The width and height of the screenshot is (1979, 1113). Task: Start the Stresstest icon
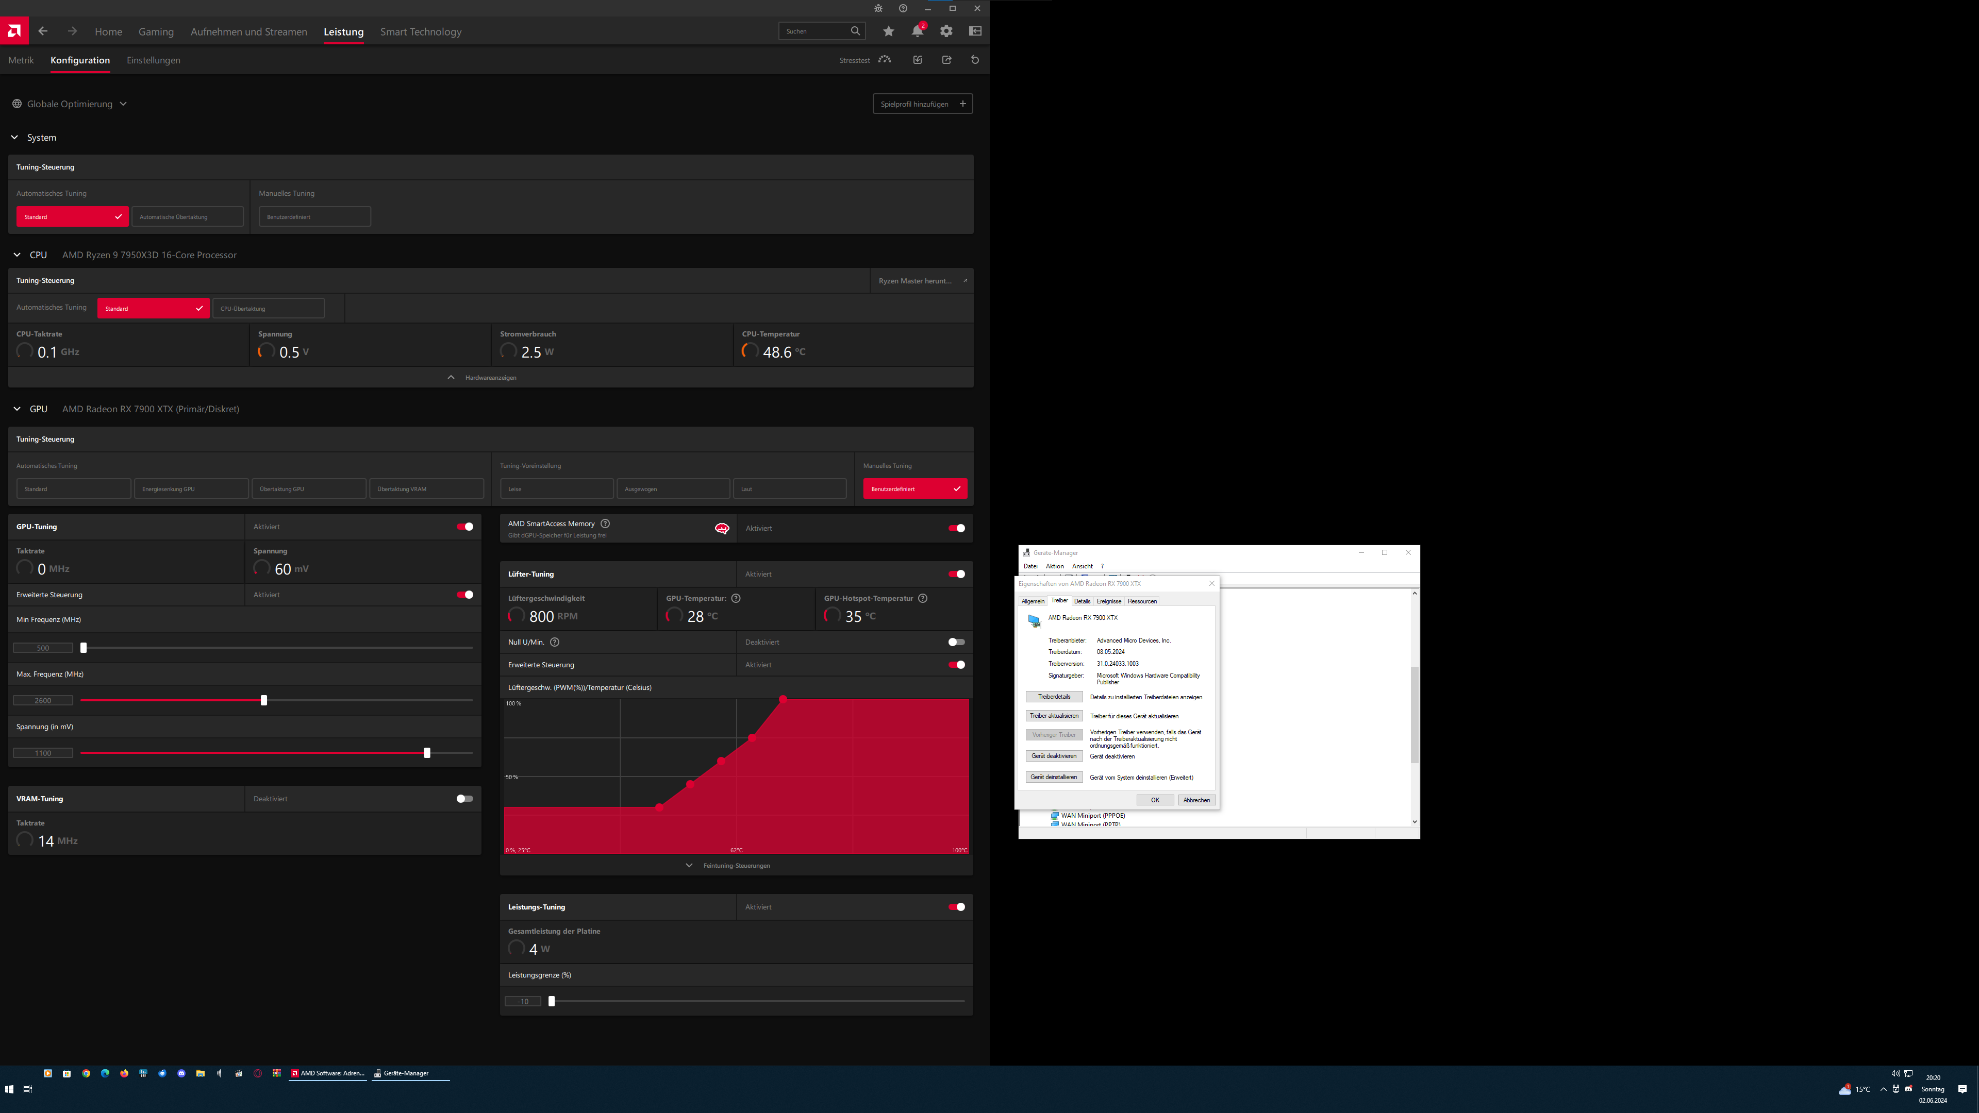click(885, 60)
